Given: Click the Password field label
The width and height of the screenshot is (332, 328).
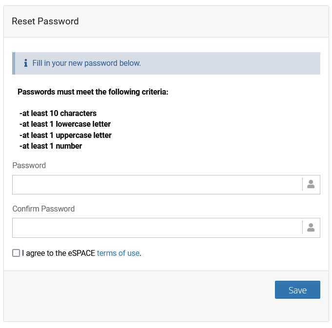Looking at the screenshot, I should tap(29, 166).
